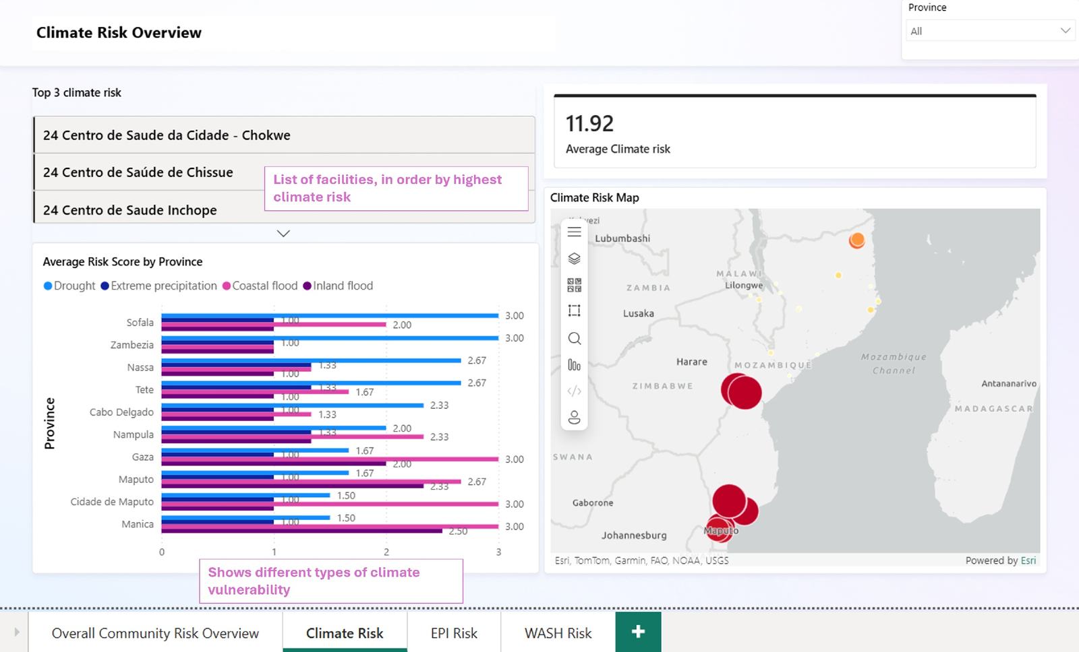Click the Cidade de Maputo axis label
The image size is (1079, 652).
click(112, 502)
